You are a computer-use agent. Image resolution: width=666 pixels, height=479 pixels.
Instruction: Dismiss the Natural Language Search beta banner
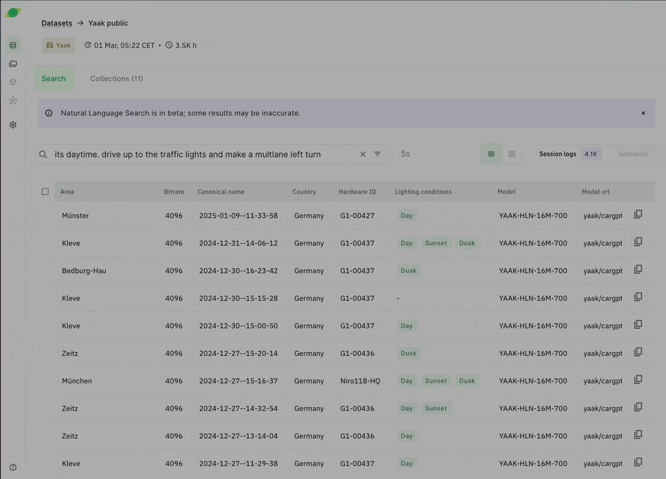pos(643,113)
